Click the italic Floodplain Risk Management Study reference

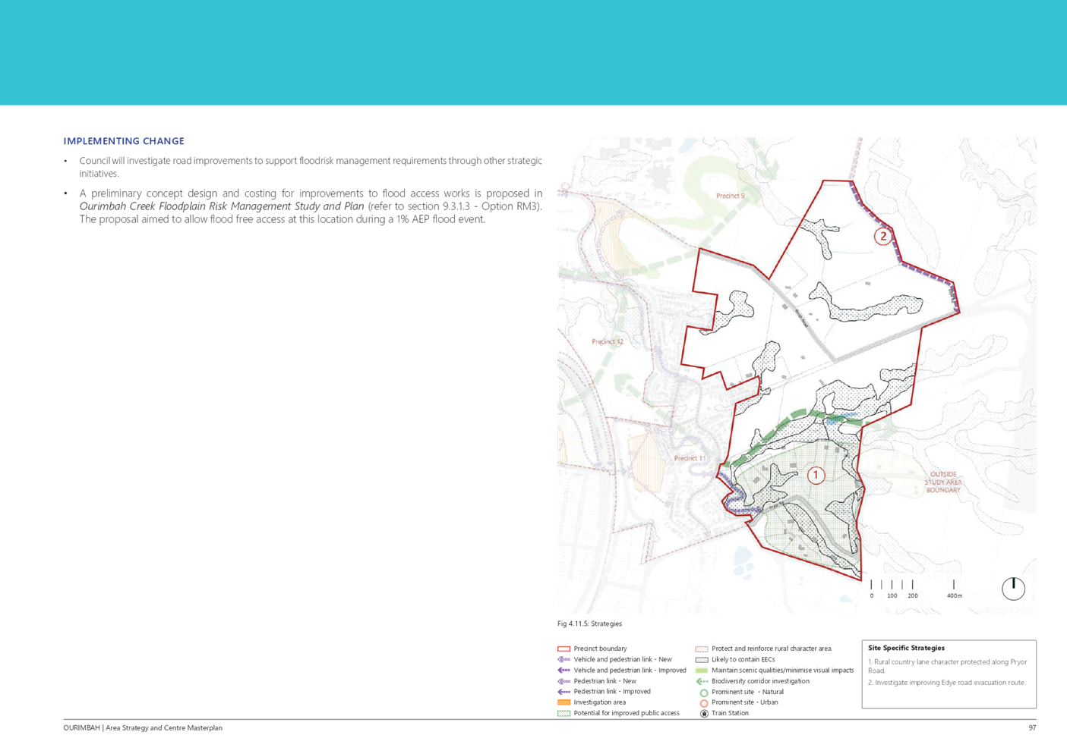[223, 206]
